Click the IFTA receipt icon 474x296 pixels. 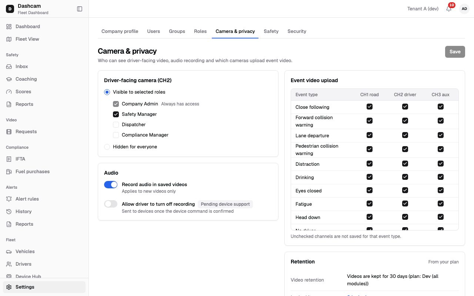click(9, 159)
